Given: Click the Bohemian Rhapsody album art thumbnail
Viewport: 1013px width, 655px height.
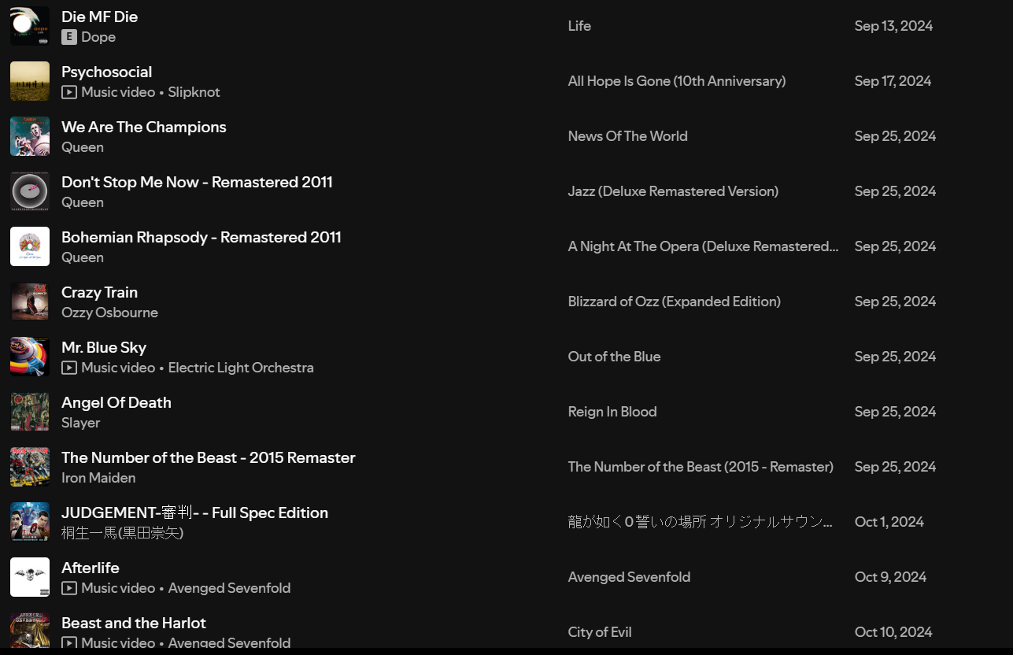Looking at the screenshot, I should pos(30,246).
